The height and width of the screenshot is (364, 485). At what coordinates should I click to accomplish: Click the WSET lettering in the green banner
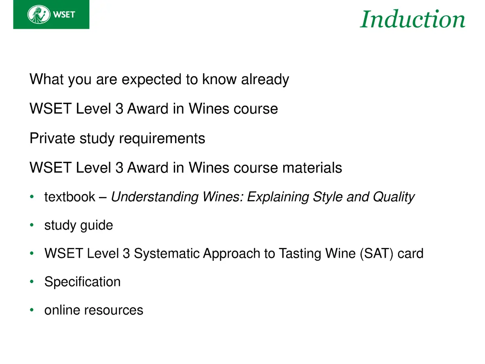(x=65, y=15)
